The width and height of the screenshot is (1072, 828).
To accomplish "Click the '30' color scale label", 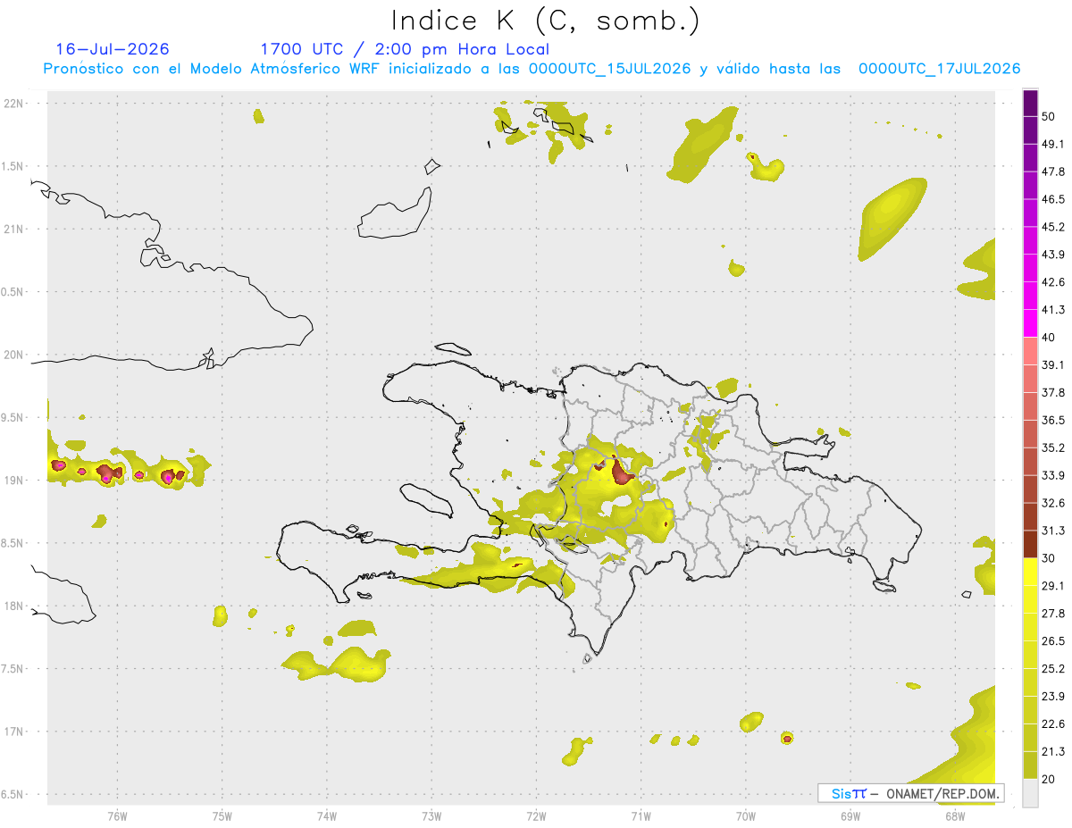I will coord(1049,558).
